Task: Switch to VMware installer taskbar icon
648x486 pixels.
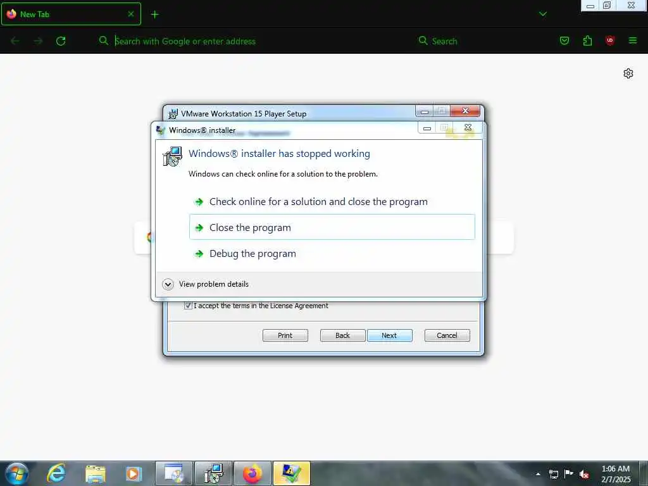Action: pos(213,473)
